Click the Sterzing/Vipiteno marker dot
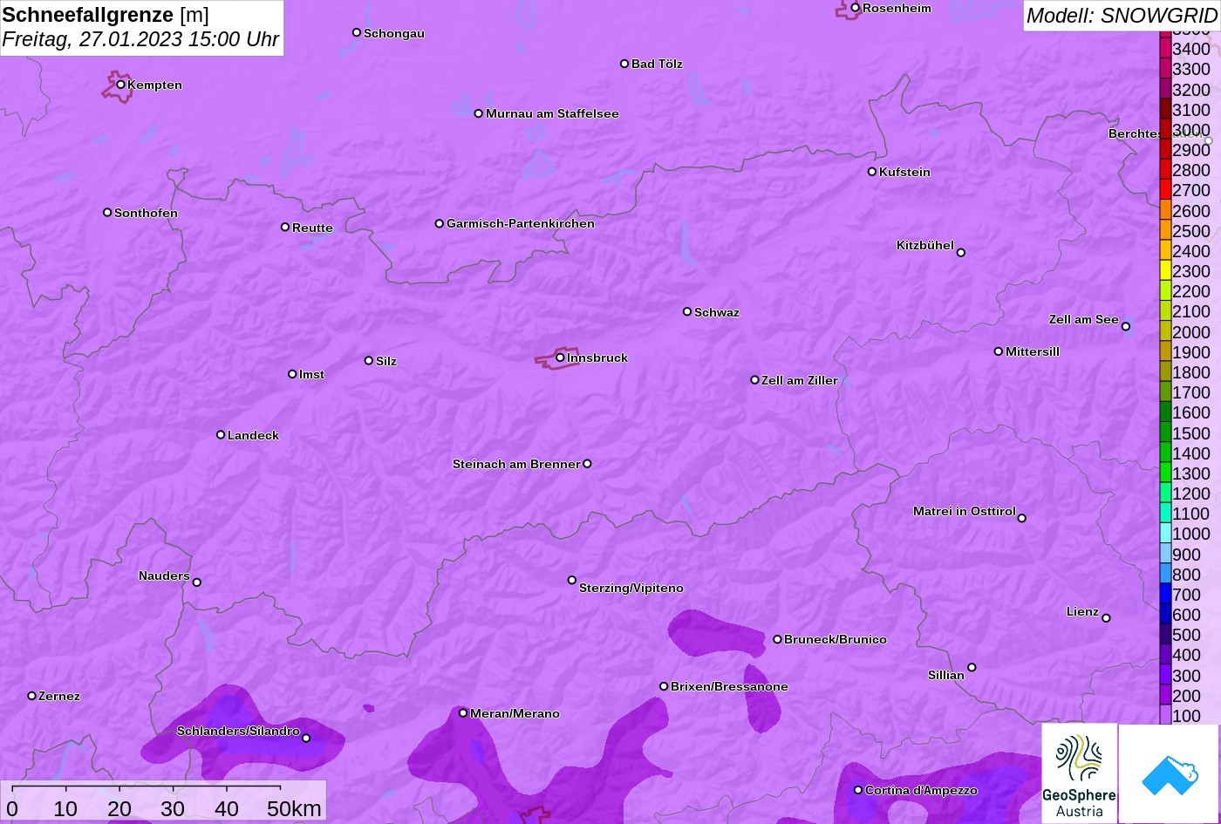1221x824 pixels. click(x=572, y=580)
